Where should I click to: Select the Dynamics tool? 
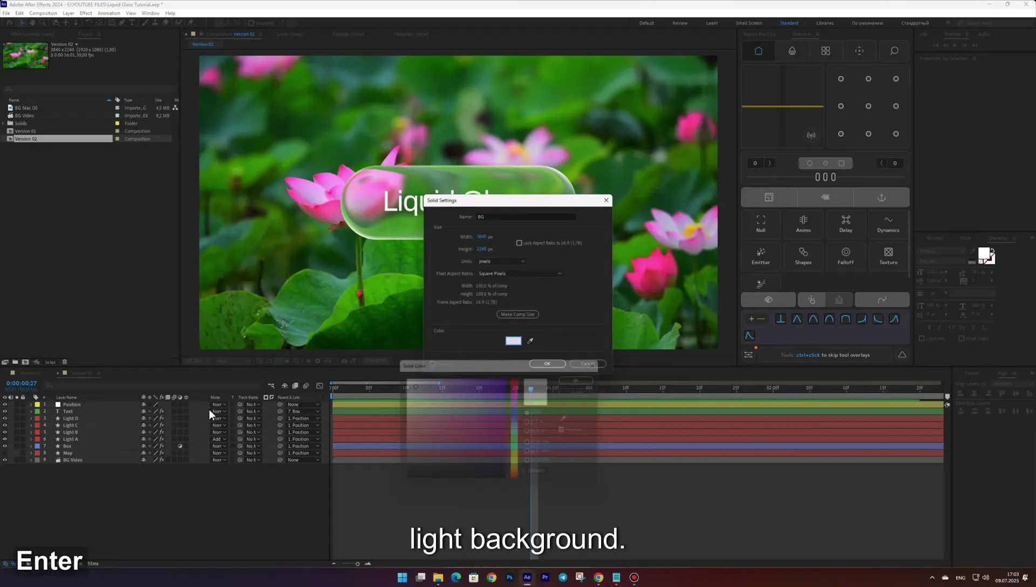tap(888, 223)
